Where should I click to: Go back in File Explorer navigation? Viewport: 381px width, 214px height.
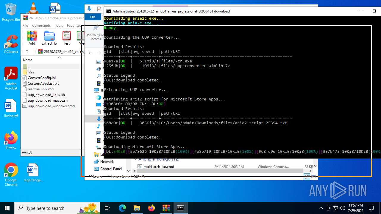(x=90, y=53)
